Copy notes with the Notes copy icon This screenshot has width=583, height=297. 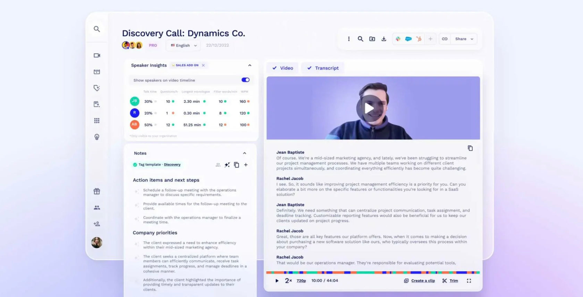[236, 165]
